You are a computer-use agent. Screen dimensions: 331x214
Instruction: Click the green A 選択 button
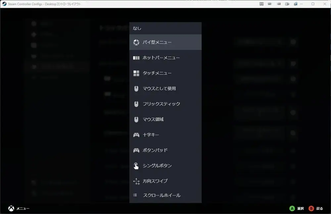pyautogui.click(x=297, y=208)
